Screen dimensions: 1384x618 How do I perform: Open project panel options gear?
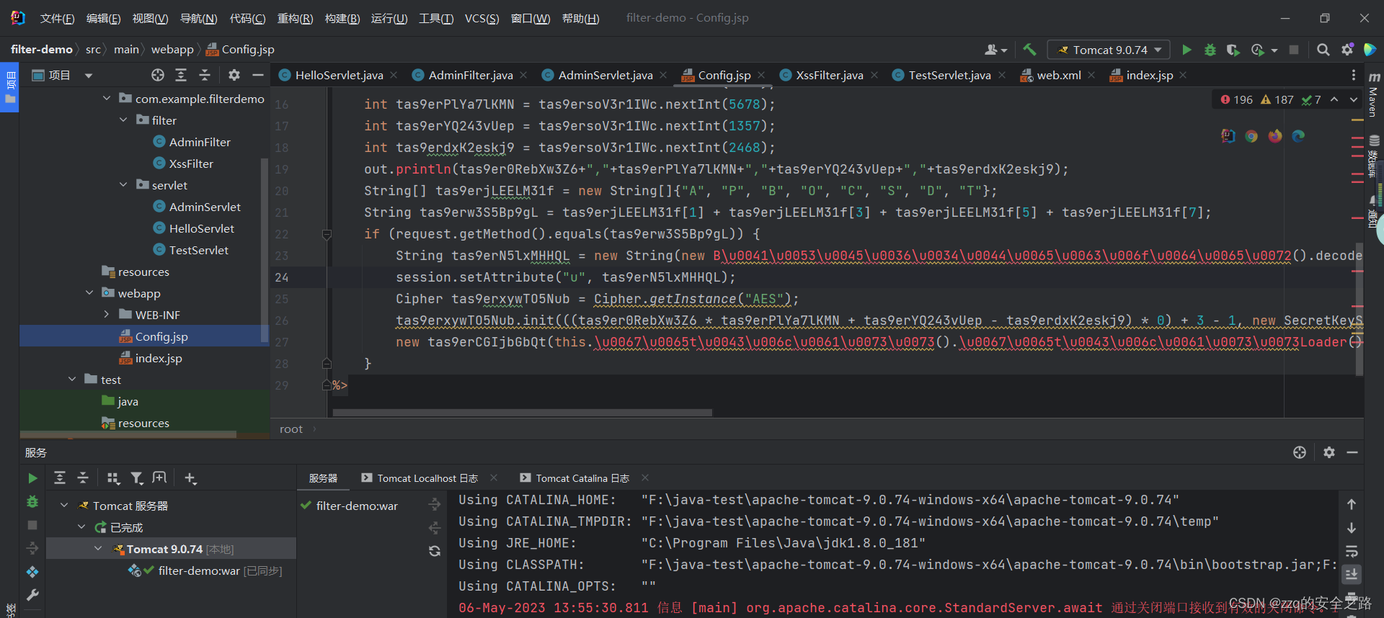click(234, 75)
